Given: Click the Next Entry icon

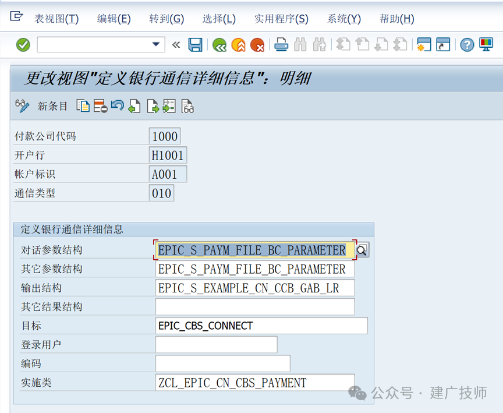Looking at the screenshot, I should [x=153, y=106].
